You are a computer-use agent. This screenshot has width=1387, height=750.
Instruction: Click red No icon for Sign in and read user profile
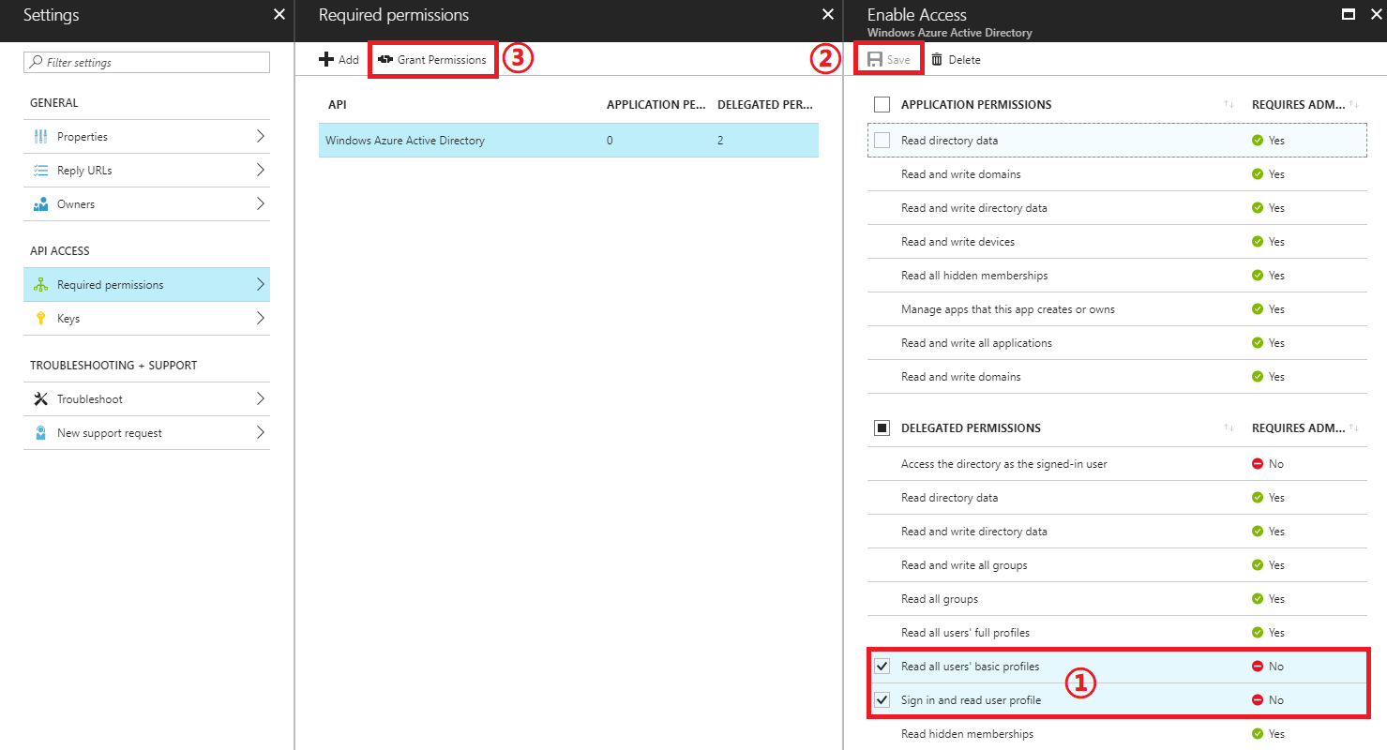click(x=1258, y=700)
